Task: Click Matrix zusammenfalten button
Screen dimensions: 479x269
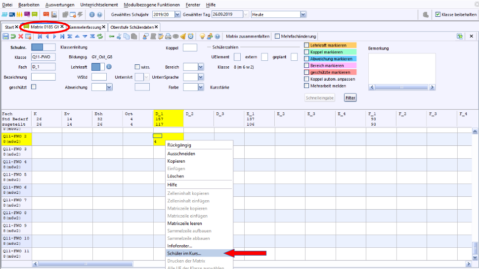Action: (x=248, y=37)
